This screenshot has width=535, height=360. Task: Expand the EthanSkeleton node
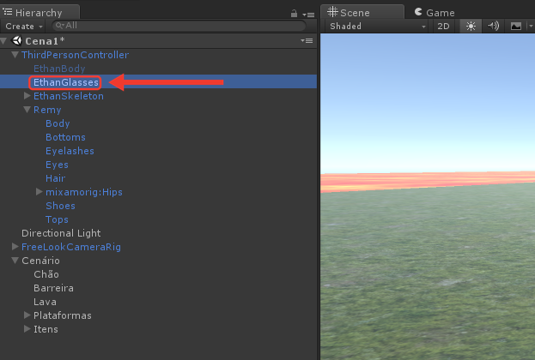(x=27, y=96)
